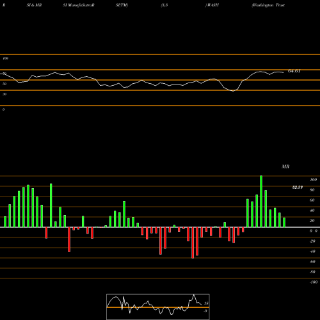The width and height of the screenshot is (320, 320).
Task: Click the end of the white RSI line
Action: pyautogui.click(x=284, y=73)
